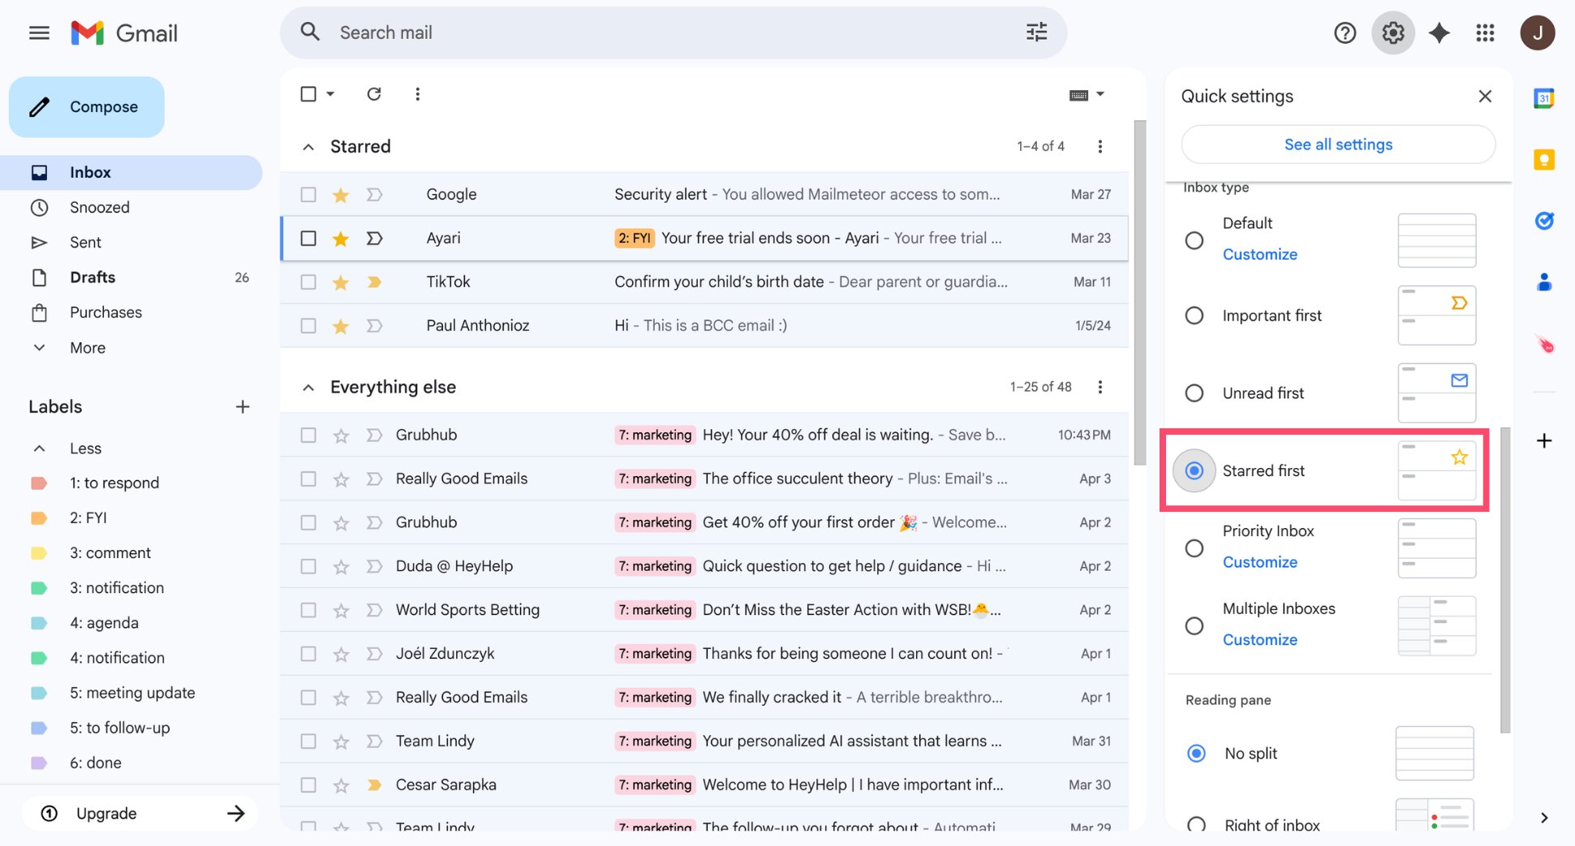Open the Google apps grid
Screen dimensions: 1575x846
(1485, 33)
